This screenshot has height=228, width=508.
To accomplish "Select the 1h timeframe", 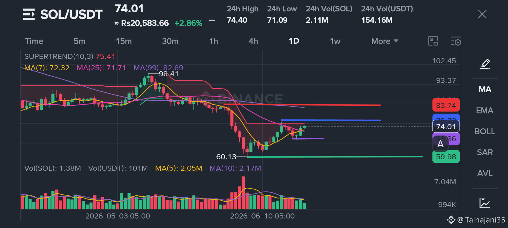I will coord(214,41).
